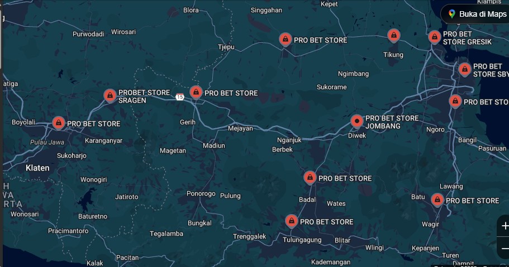Select the unlabeled store pin above Tikung
The width and height of the screenshot is (509, 267).
(394, 35)
